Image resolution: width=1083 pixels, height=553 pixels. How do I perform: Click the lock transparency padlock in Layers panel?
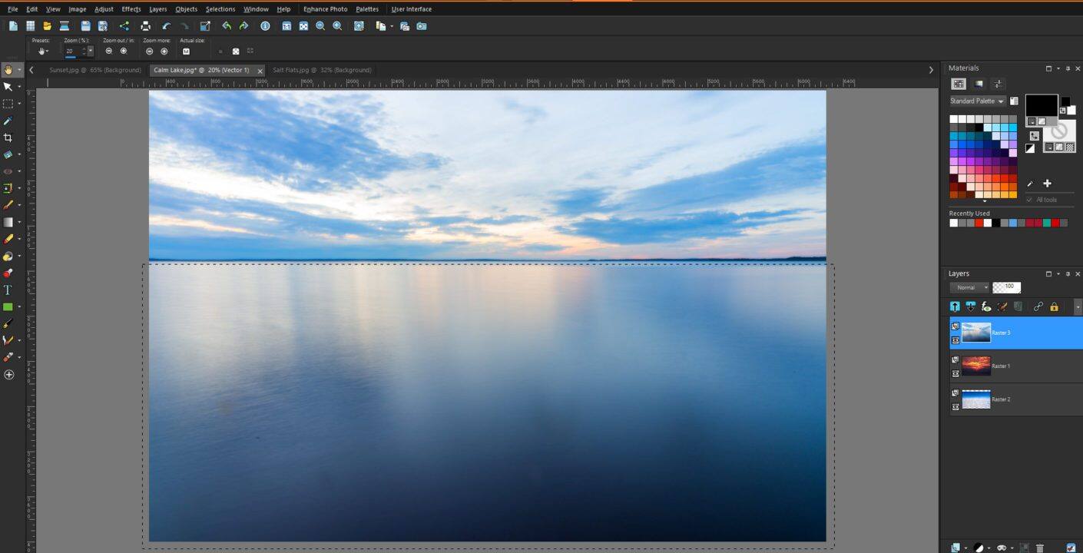[1054, 306]
